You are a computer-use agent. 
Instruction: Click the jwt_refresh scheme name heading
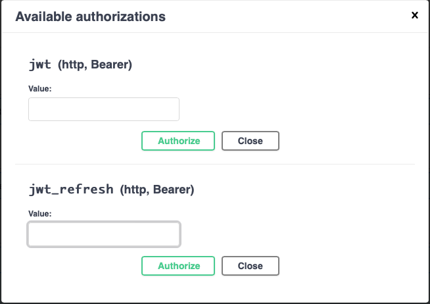pyautogui.click(x=71, y=190)
